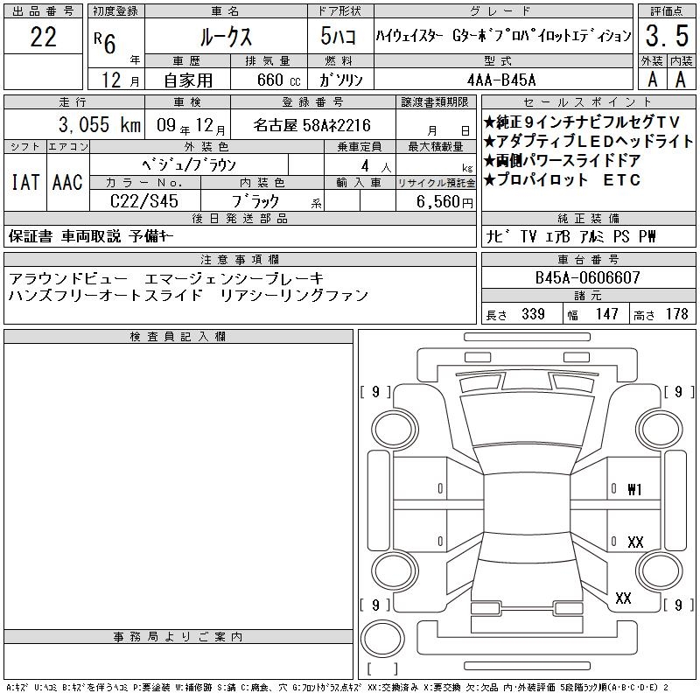Click the empty bracket box under spare tire
Viewport: 700px width, 700px height.
(382, 668)
